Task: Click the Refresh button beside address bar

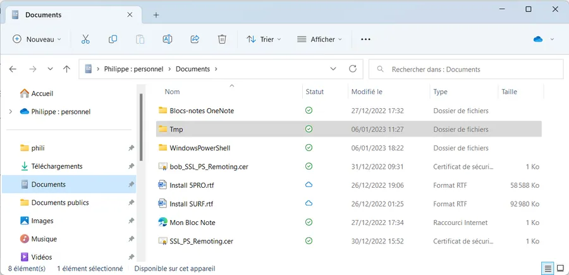Action: pos(352,69)
